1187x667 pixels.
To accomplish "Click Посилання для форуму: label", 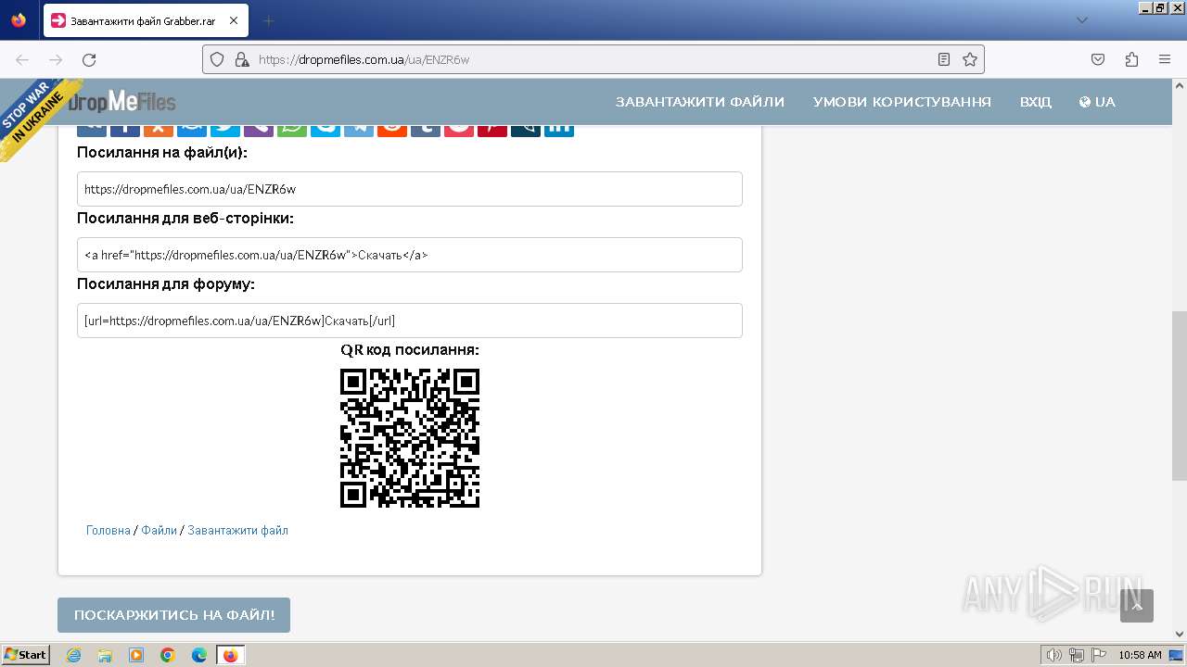I will point(166,284).
